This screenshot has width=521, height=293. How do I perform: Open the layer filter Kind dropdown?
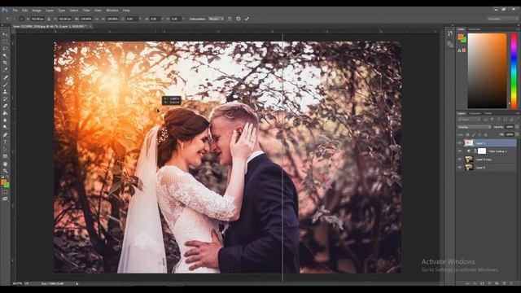click(x=469, y=120)
